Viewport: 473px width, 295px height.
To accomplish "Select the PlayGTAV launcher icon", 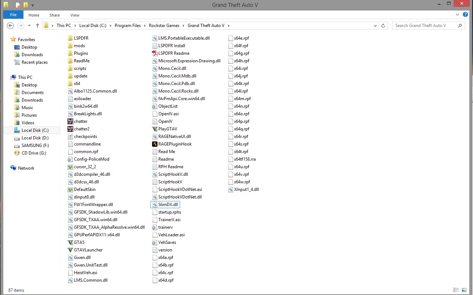I will tap(155, 129).
